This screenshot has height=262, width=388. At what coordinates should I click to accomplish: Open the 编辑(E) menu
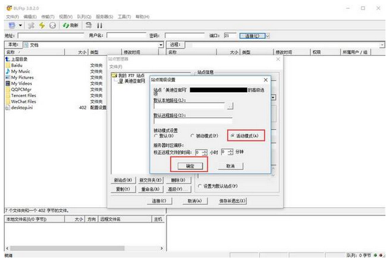30,17
